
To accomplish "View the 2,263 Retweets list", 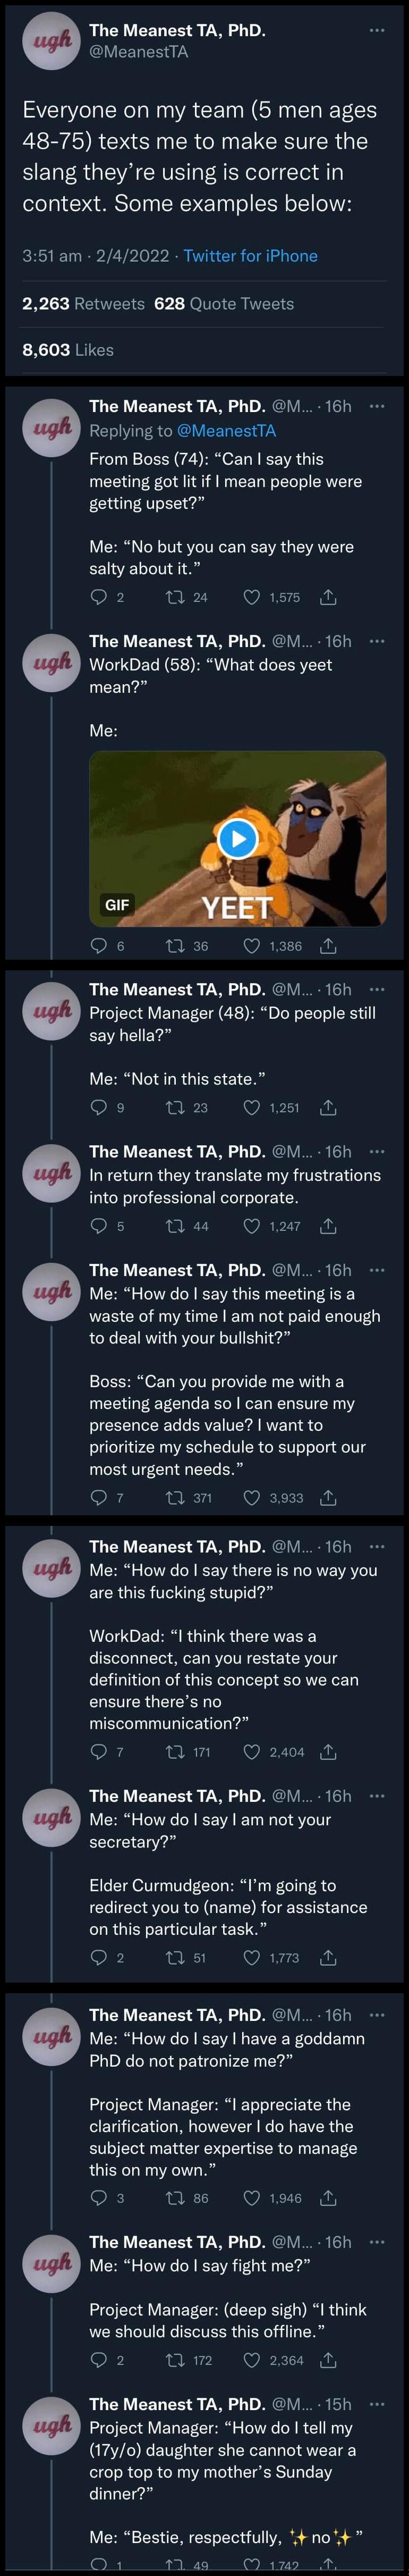I will (x=83, y=303).
